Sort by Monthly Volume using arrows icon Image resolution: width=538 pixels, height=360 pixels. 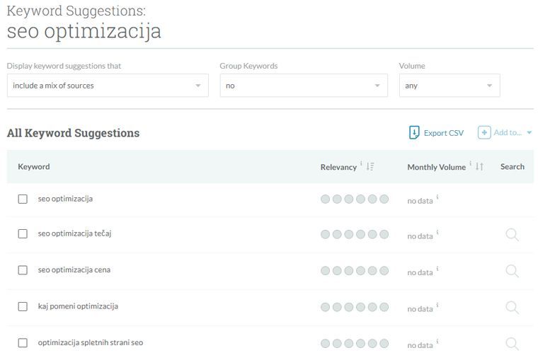[x=480, y=167]
